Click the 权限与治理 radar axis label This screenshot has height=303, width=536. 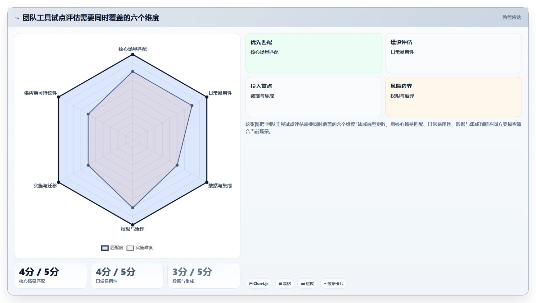click(132, 229)
